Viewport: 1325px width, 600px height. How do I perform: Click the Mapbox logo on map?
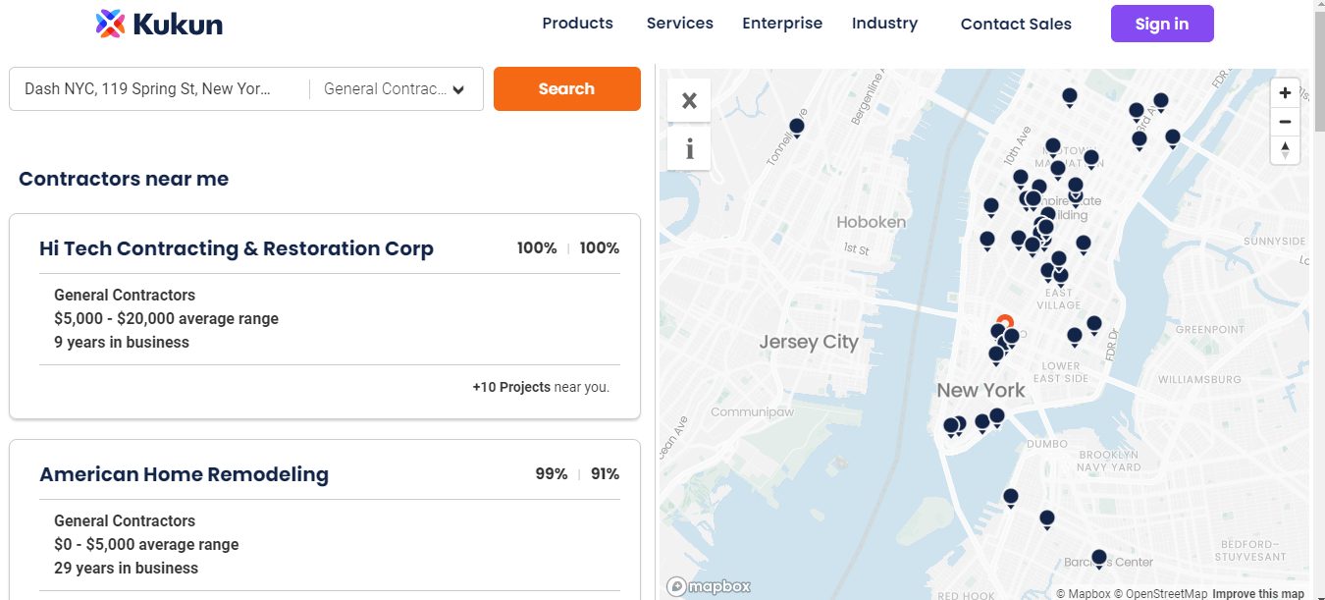[x=710, y=586]
